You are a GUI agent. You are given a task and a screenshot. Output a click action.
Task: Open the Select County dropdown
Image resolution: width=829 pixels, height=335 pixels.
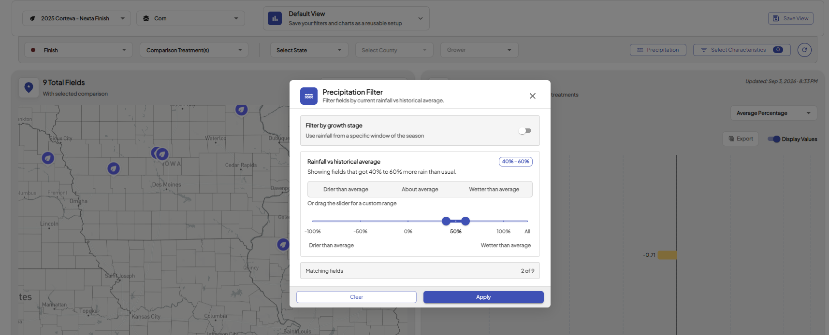[394, 50]
